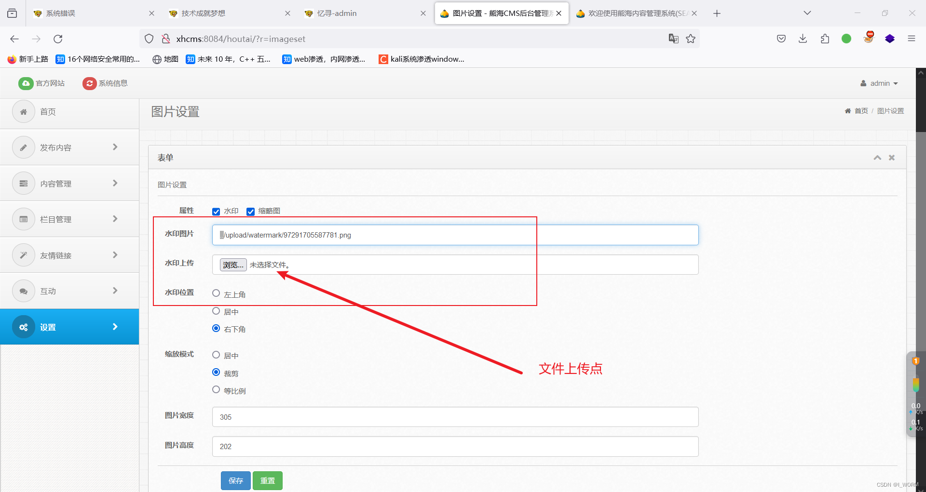Click the 重置 button
The image size is (926, 492).
point(268,480)
